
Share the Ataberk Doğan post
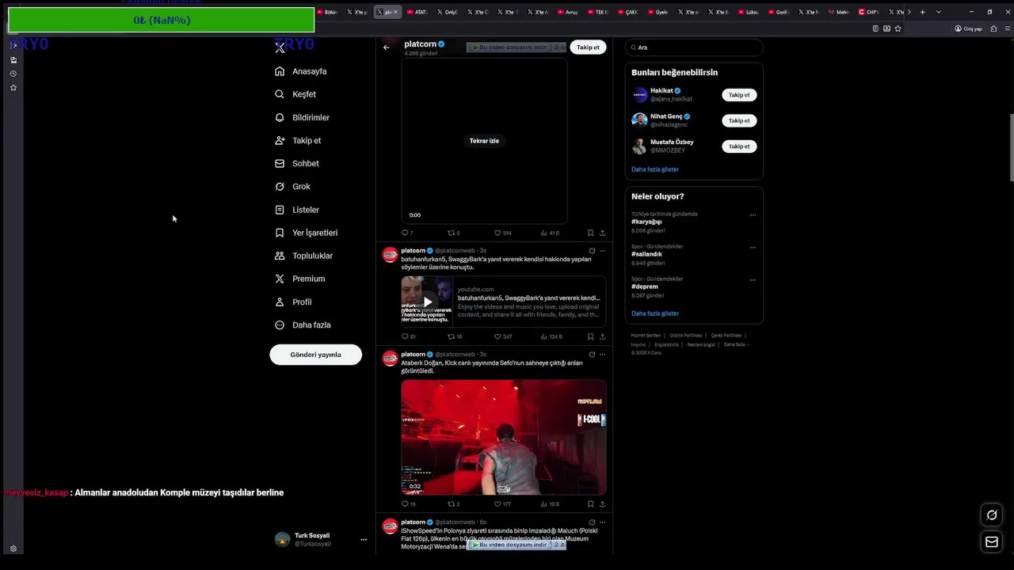pyautogui.click(x=602, y=503)
